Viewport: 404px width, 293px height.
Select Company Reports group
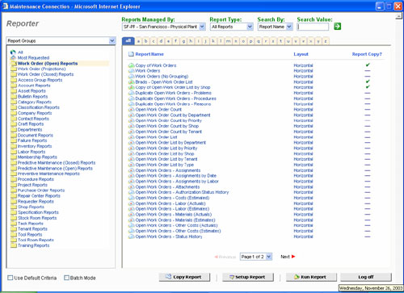[x=35, y=113]
